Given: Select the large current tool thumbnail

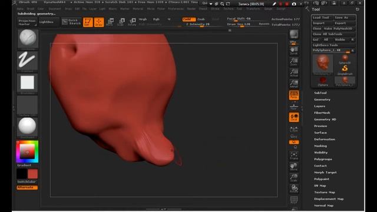Looking at the screenshot, I should click(x=323, y=64).
